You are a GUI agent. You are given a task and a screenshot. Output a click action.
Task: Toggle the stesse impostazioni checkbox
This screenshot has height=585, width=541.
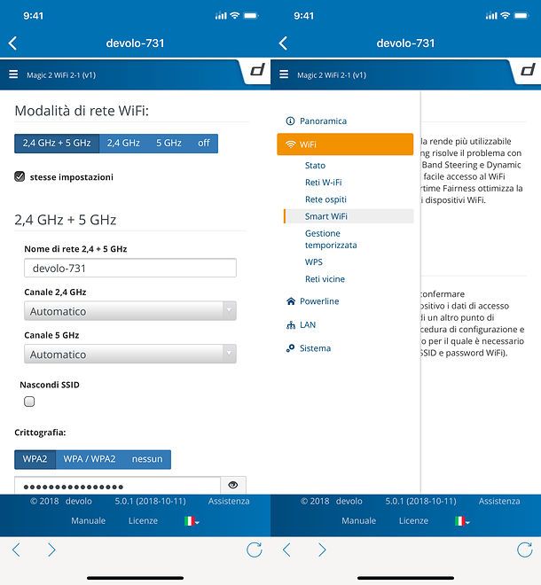(20, 176)
